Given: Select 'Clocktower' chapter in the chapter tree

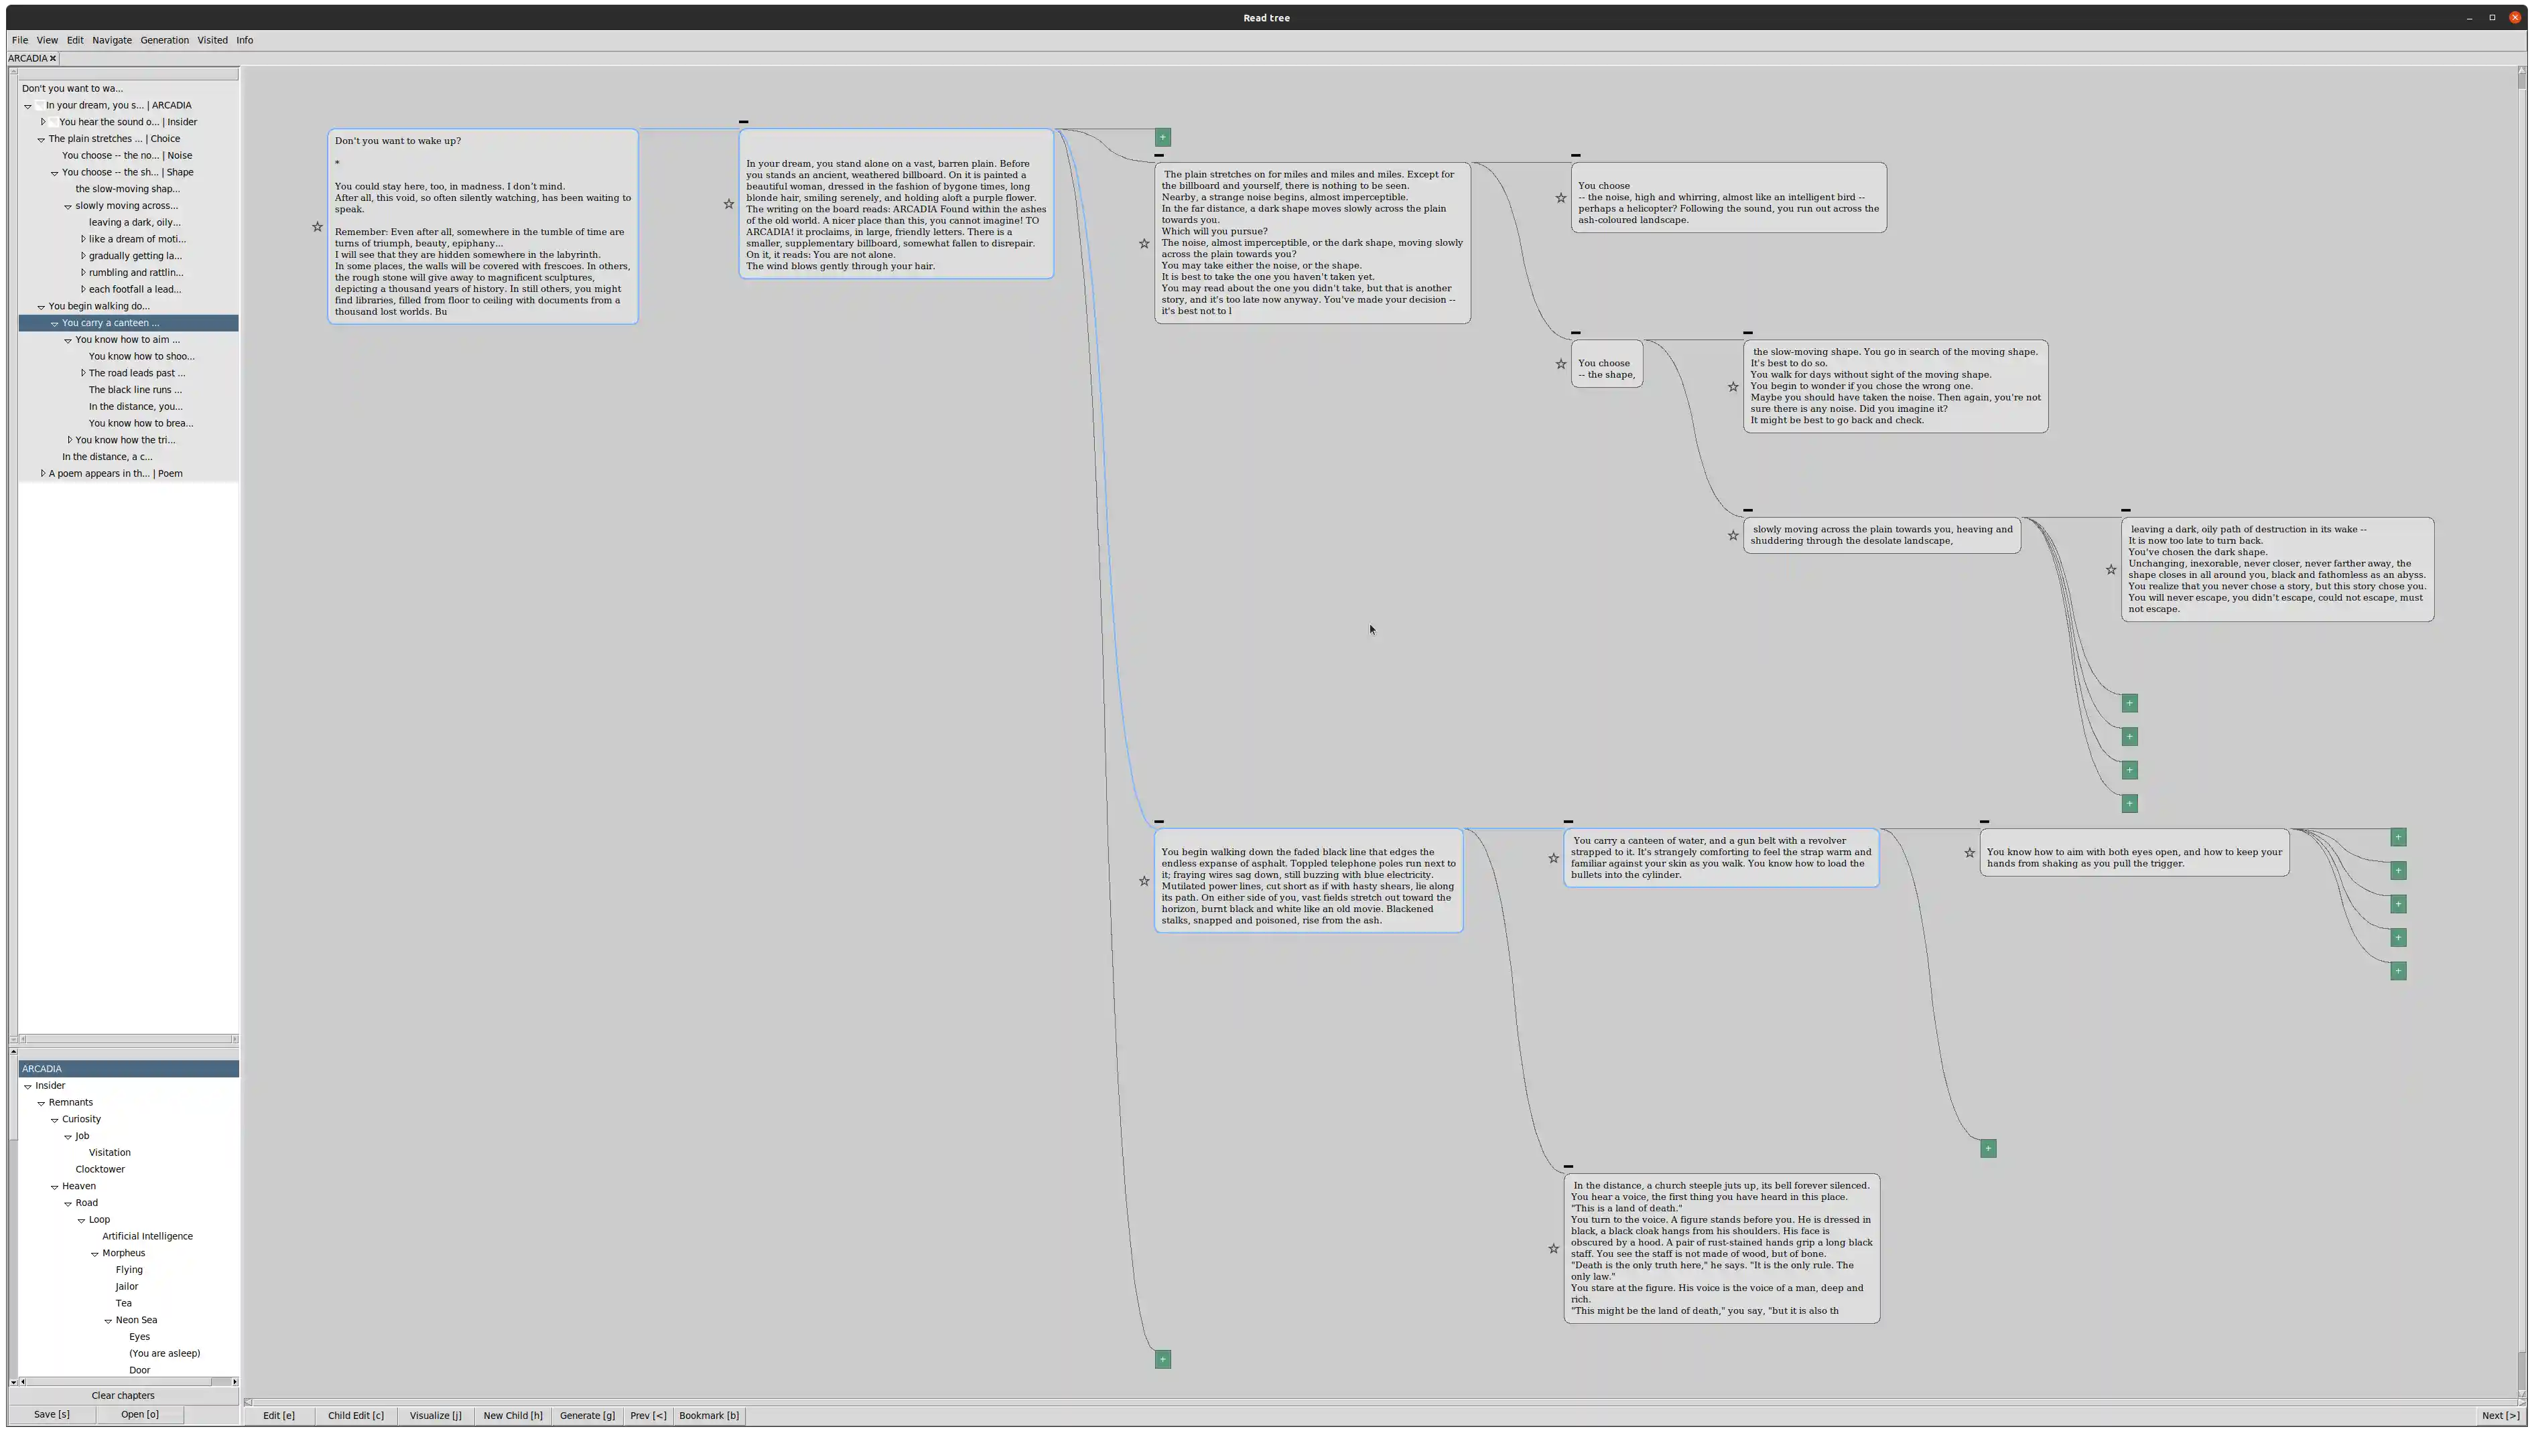Looking at the screenshot, I should pyautogui.click(x=101, y=1169).
